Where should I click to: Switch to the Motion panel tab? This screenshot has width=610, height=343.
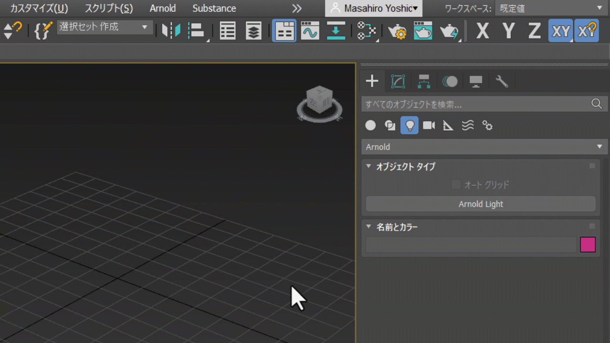point(450,81)
